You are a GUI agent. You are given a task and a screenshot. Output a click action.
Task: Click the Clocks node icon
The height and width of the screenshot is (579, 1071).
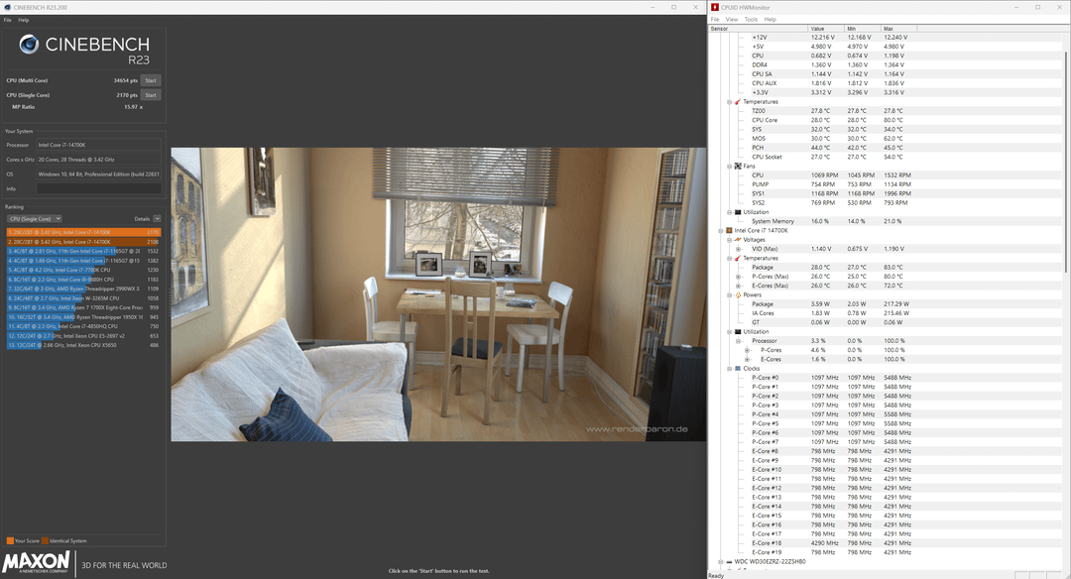tap(738, 369)
